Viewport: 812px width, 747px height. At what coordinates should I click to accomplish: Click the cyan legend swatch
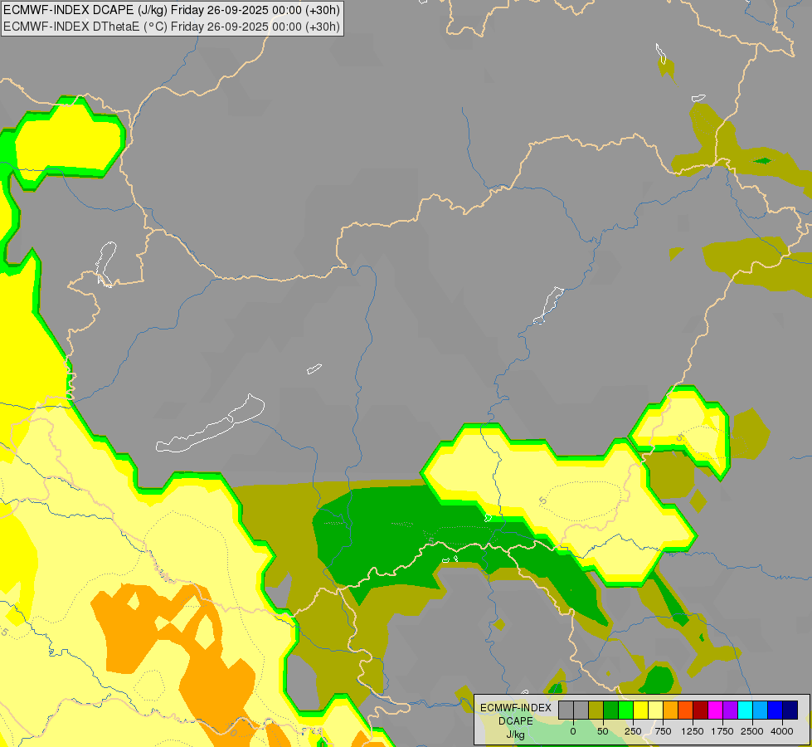[x=745, y=710]
